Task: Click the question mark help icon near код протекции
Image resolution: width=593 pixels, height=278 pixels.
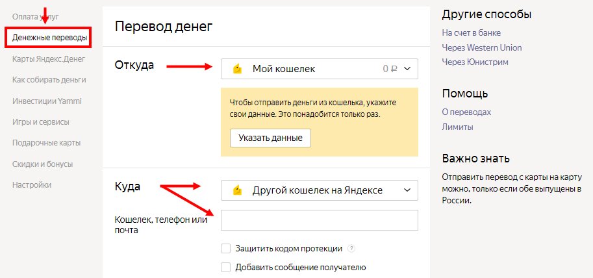Action: tap(352, 249)
